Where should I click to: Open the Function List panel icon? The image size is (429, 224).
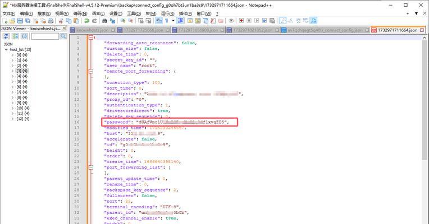click(213, 21)
